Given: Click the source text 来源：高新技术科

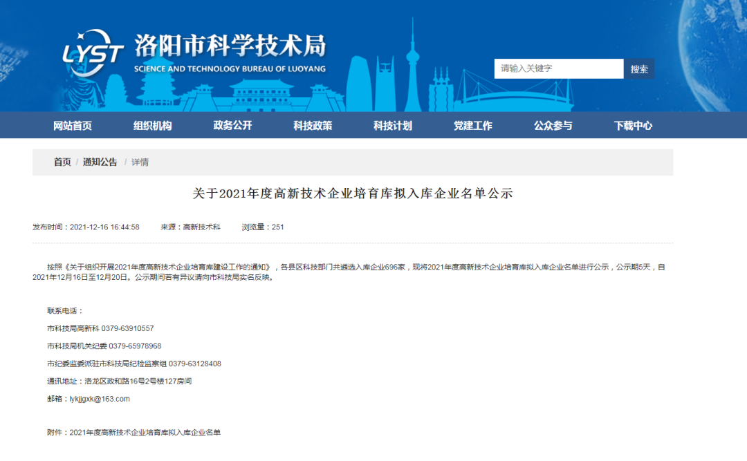Looking at the screenshot, I should click(191, 227).
